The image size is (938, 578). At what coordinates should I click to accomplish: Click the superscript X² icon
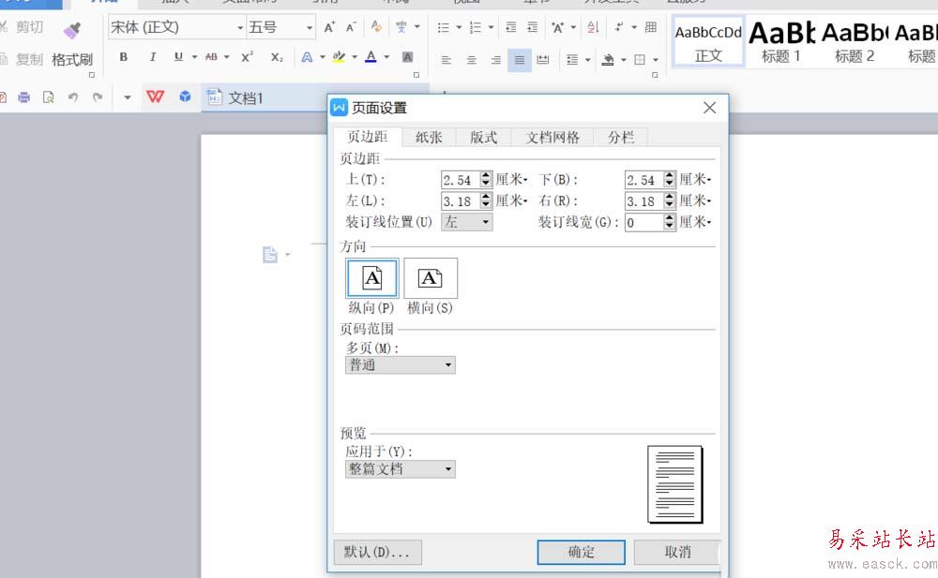tap(247, 57)
